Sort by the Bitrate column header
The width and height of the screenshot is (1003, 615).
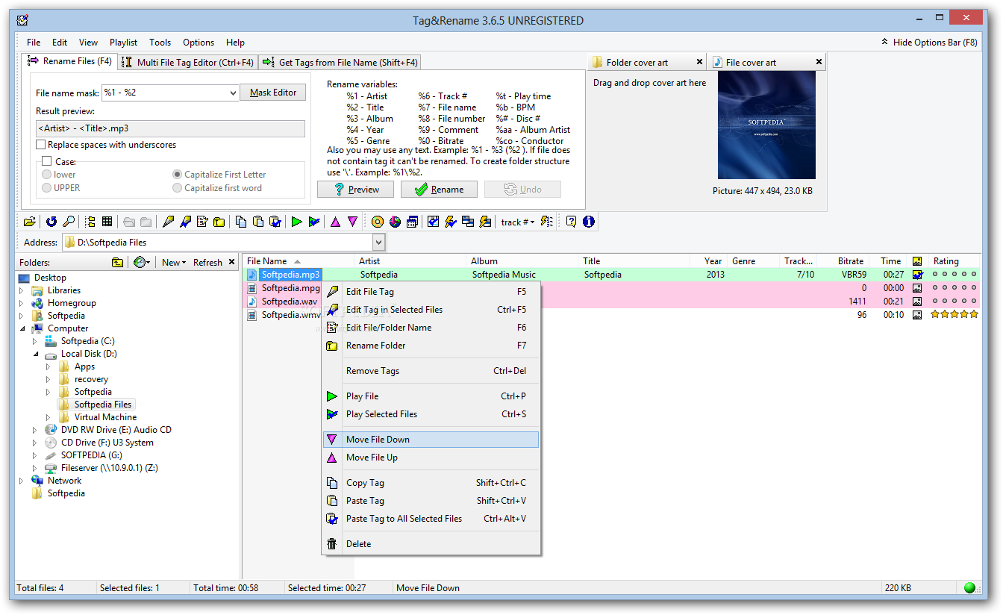tap(844, 261)
